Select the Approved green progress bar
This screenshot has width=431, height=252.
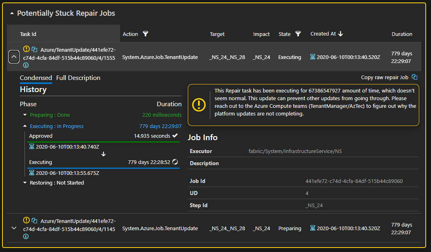click(103, 142)
